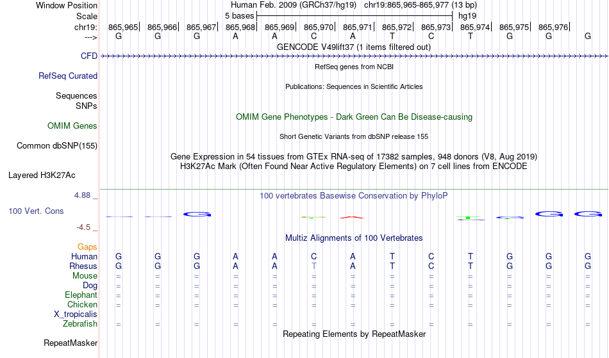Click the Window Position label
609x358 pixels.
point(67,5)
